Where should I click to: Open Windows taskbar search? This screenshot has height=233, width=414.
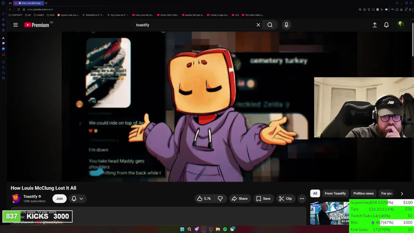click(x=189, y=229)
